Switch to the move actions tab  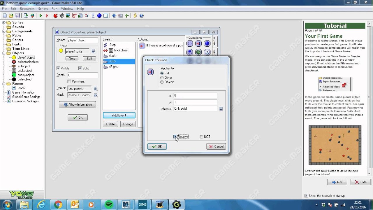214,41
